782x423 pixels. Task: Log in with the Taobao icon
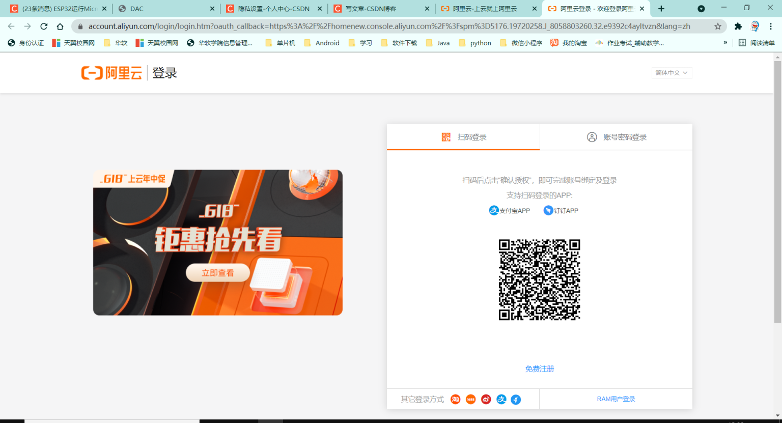click(456, 400)
